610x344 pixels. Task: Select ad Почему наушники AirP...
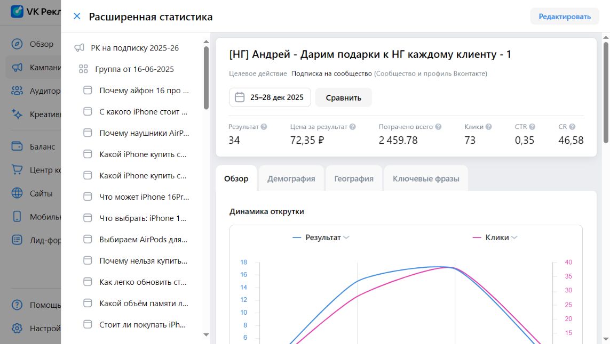click(144, 133)
